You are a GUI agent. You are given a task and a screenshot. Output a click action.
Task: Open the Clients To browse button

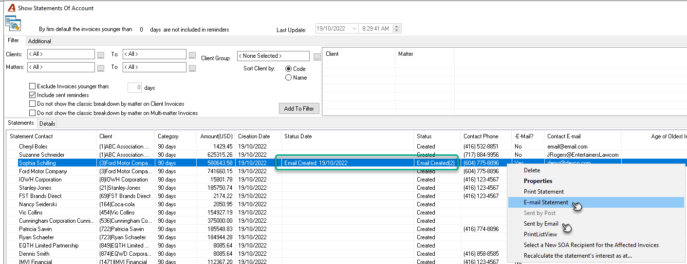(x=192, y=55)
